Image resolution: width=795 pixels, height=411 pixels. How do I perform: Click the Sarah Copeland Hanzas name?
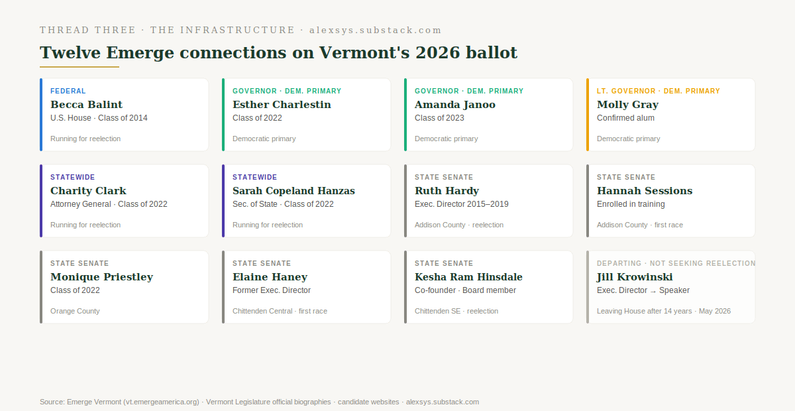[x=293, y=191]
